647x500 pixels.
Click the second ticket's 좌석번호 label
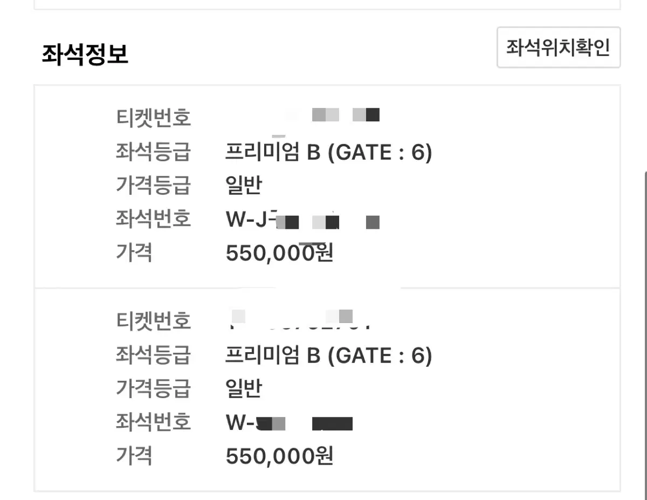coord(153,422)
